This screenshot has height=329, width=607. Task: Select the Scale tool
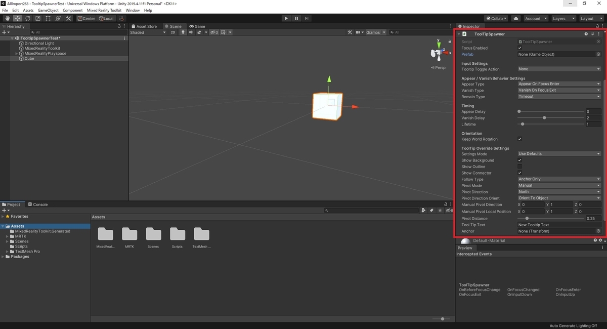(x=37, y=18)
